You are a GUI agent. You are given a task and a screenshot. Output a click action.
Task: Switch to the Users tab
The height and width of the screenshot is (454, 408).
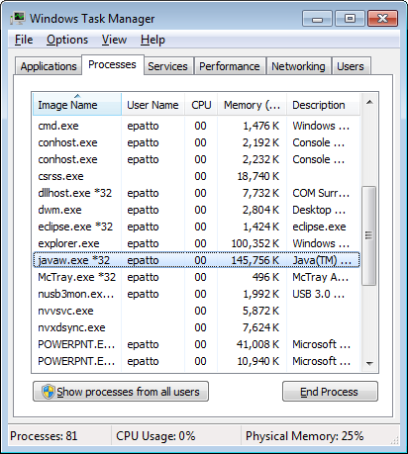351,66
